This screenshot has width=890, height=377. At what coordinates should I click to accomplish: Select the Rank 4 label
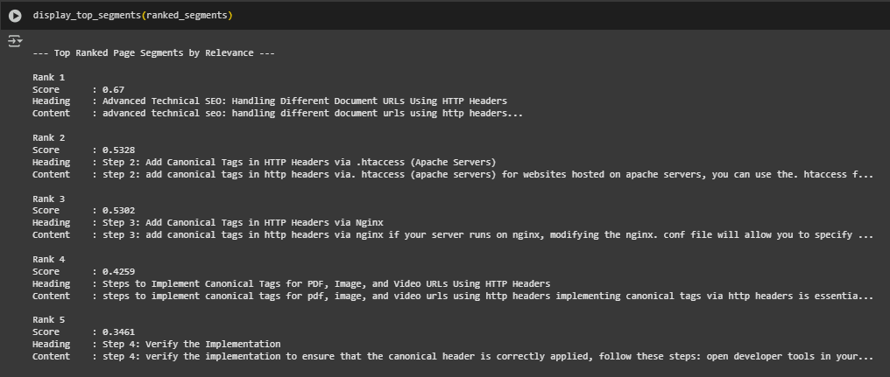tap(49, 259)
